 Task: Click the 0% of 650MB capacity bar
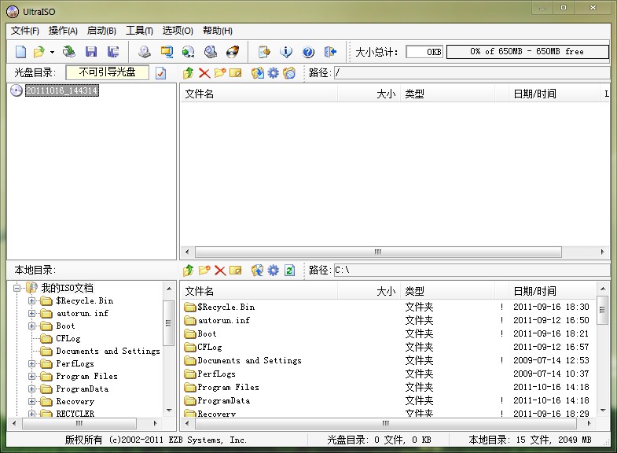(527, 52)
